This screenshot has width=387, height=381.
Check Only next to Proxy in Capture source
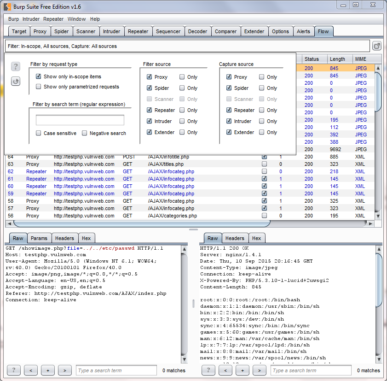[x=262, y=76]
